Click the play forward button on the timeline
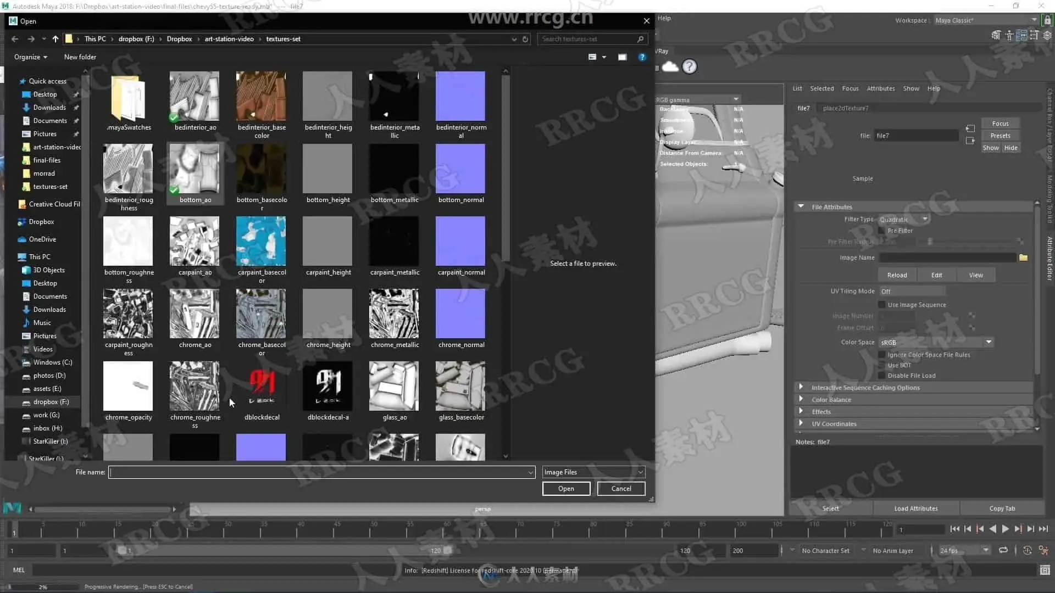Screen dimensions: 1055x593 pyautogui.click(x=1005, y=529)
